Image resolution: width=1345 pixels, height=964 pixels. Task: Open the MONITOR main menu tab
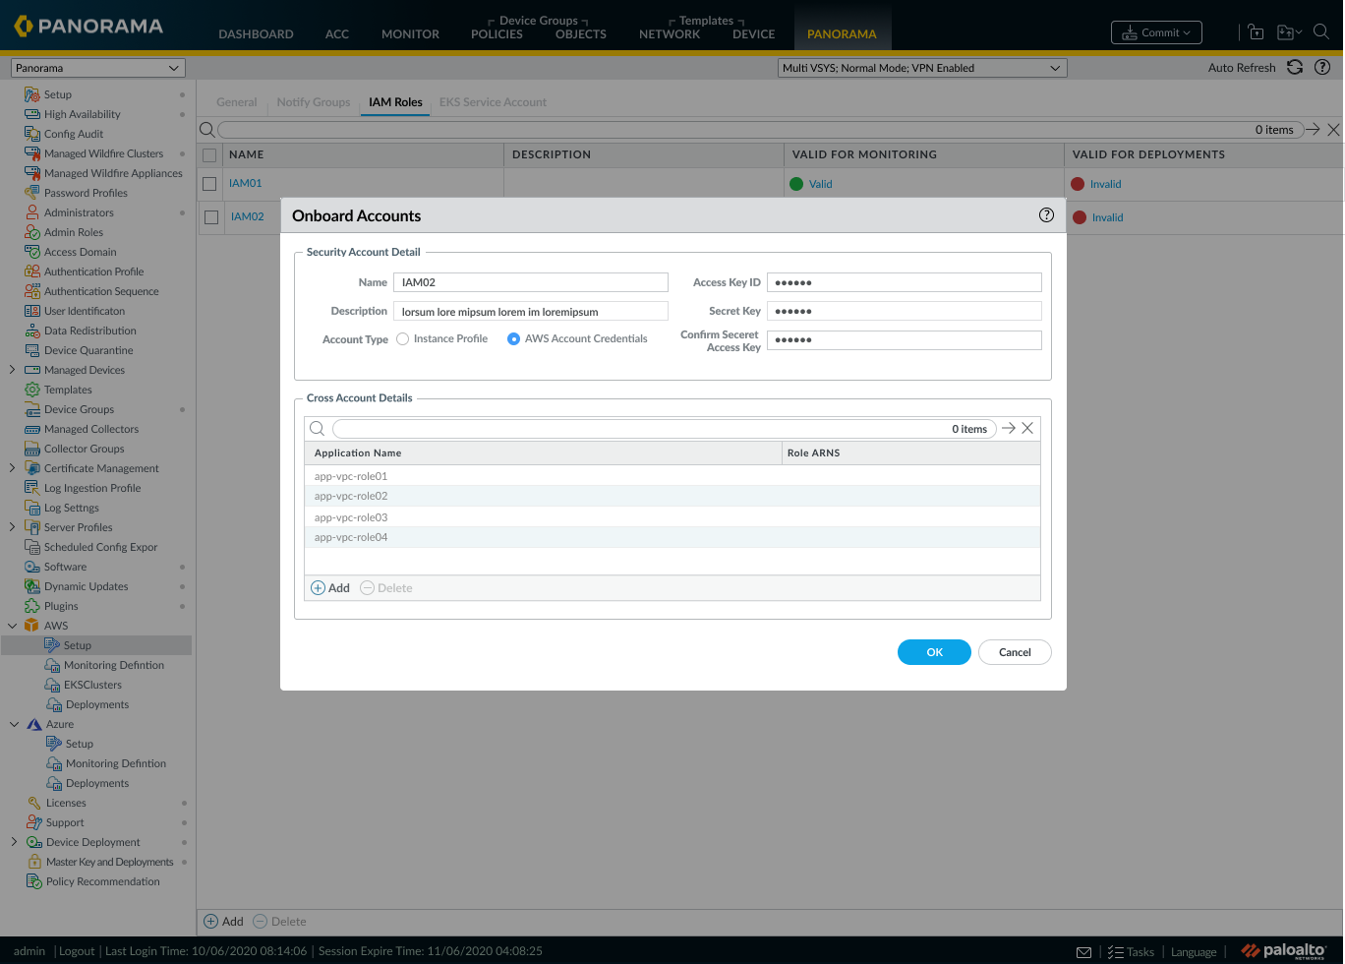point(410,33)
